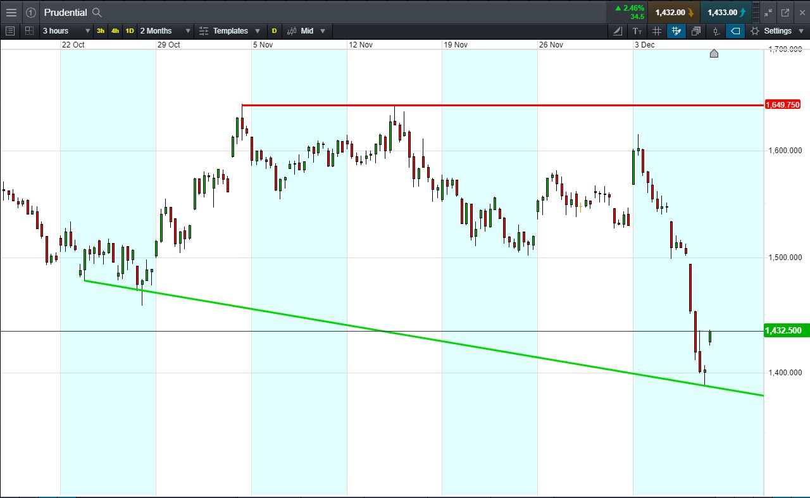The width and height of the screenshot is (810, 498).
Task: Click the list panel icon
Action: 10,31
